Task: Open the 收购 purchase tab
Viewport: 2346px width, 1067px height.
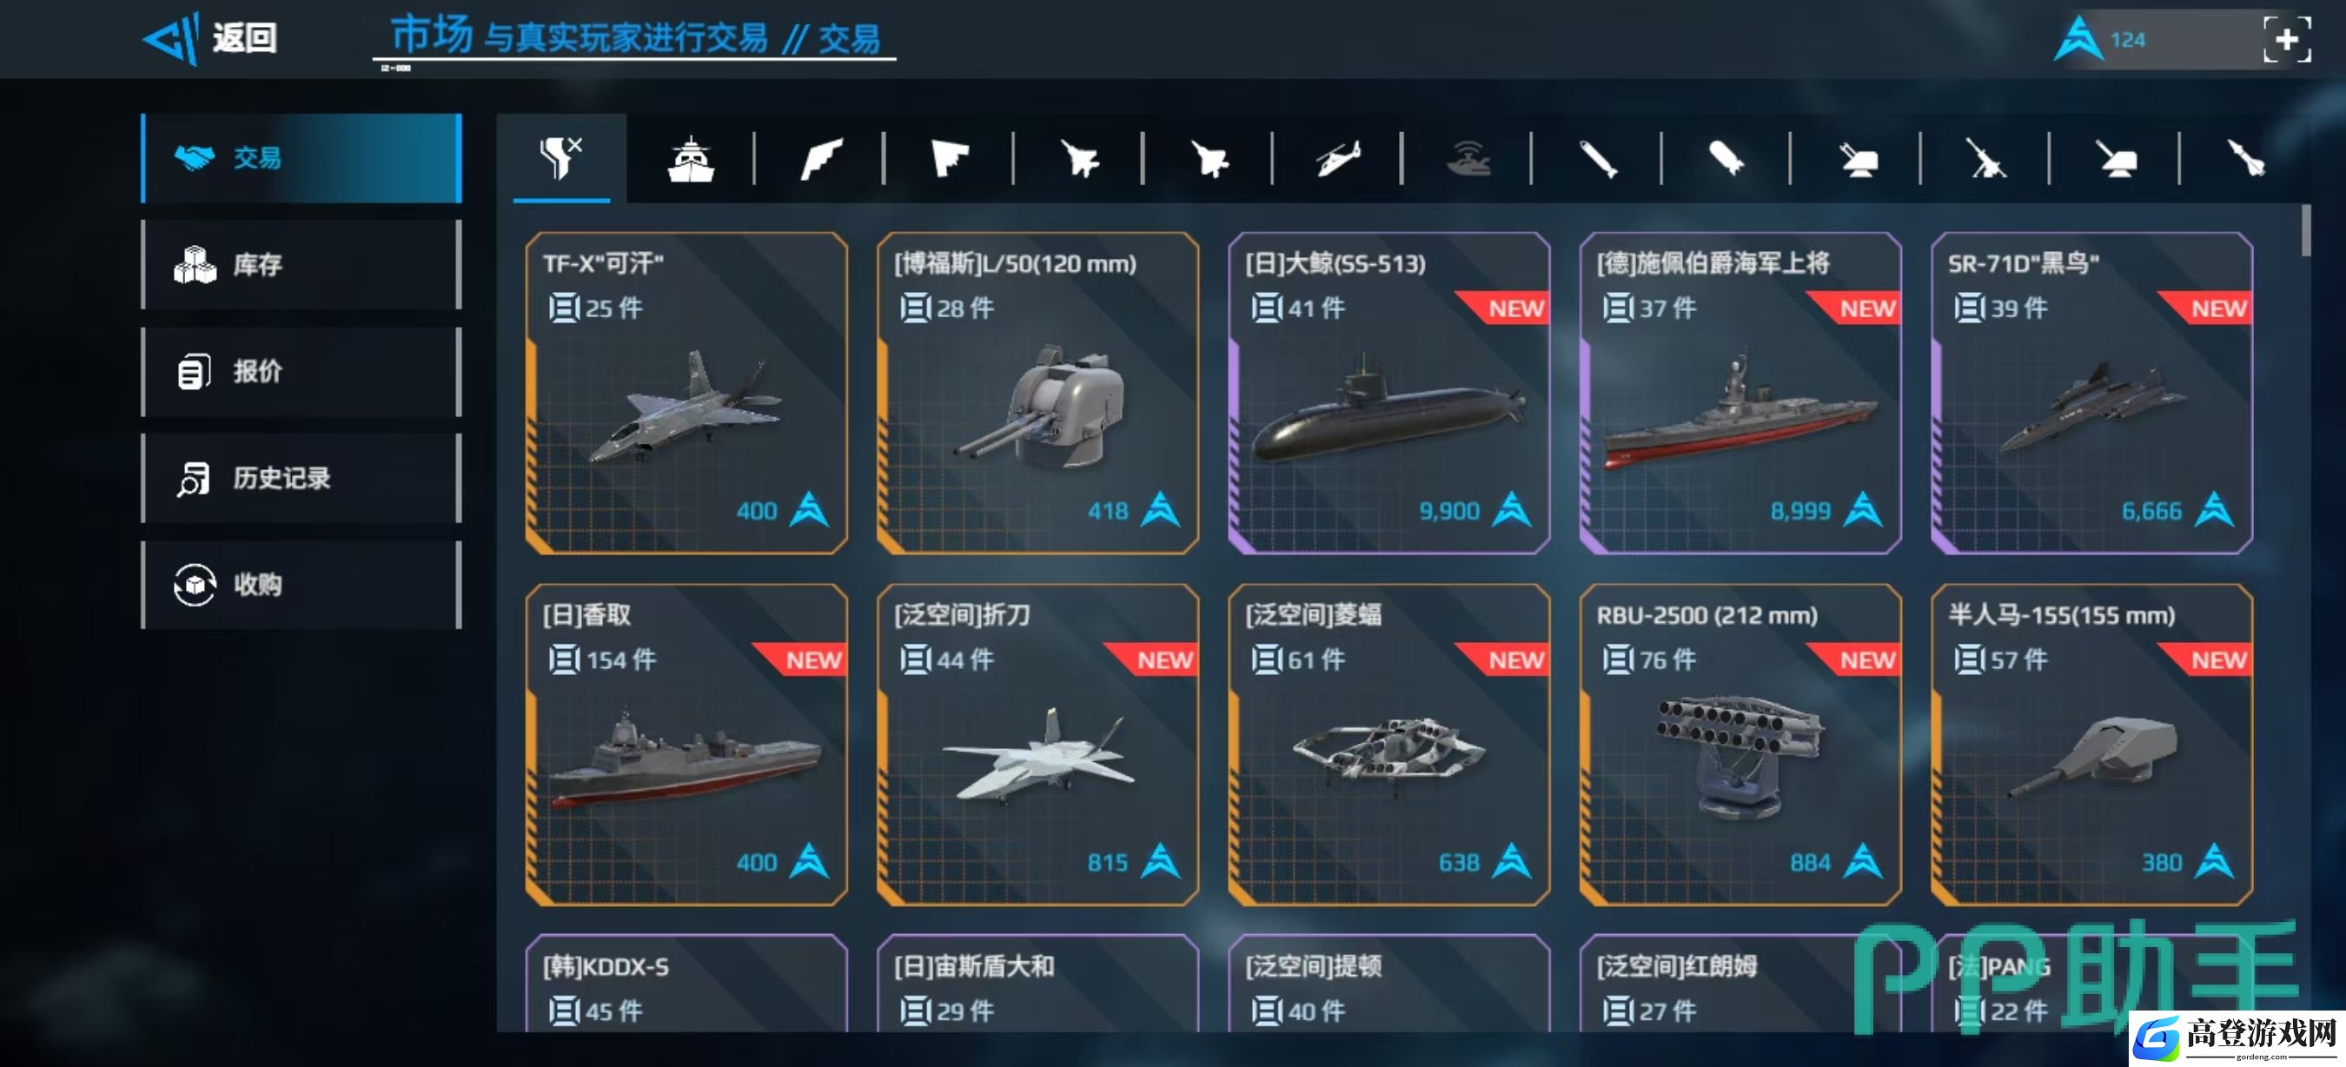Action: coord(302,585)
